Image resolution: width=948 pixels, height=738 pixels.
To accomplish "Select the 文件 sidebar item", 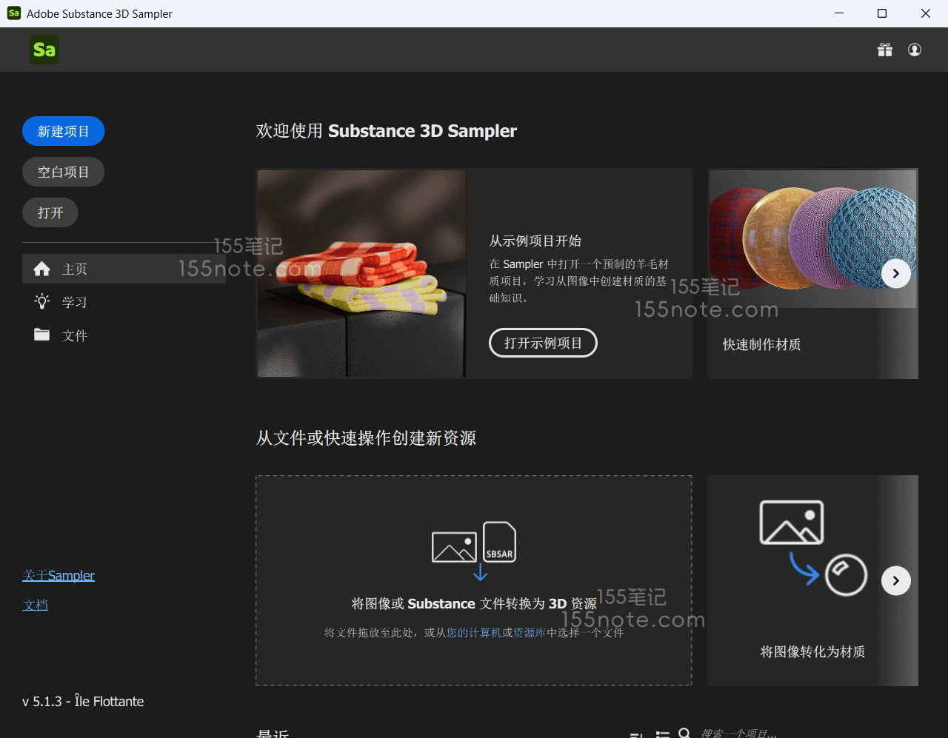I will coord(74,335).
